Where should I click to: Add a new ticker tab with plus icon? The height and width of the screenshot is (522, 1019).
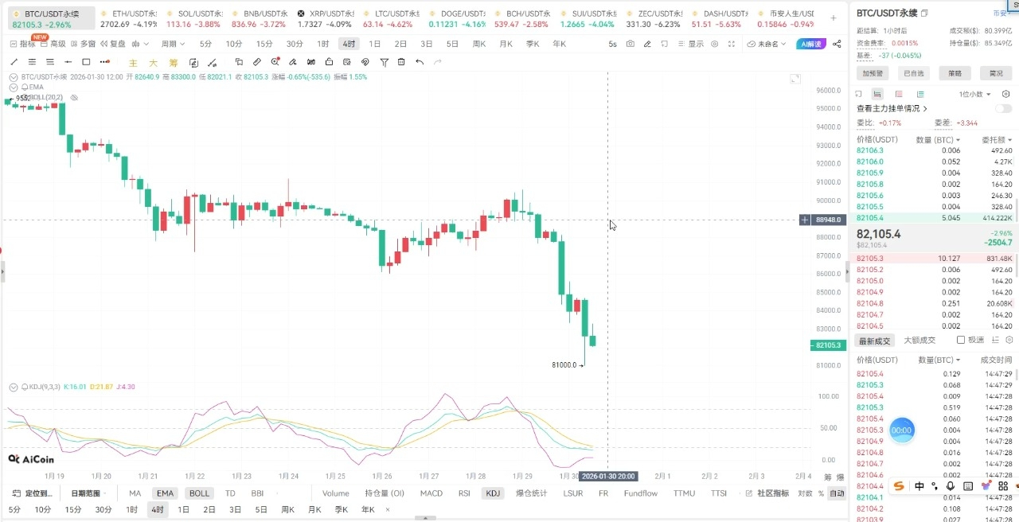click(x=834, y=17)
